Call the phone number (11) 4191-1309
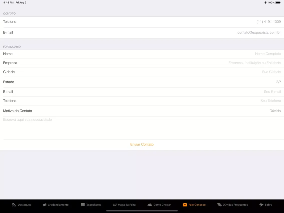The width and height of the screenshot is (284, 213). tap(268, 22)
